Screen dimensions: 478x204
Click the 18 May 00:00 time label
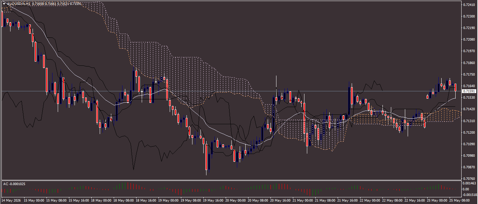101,201
